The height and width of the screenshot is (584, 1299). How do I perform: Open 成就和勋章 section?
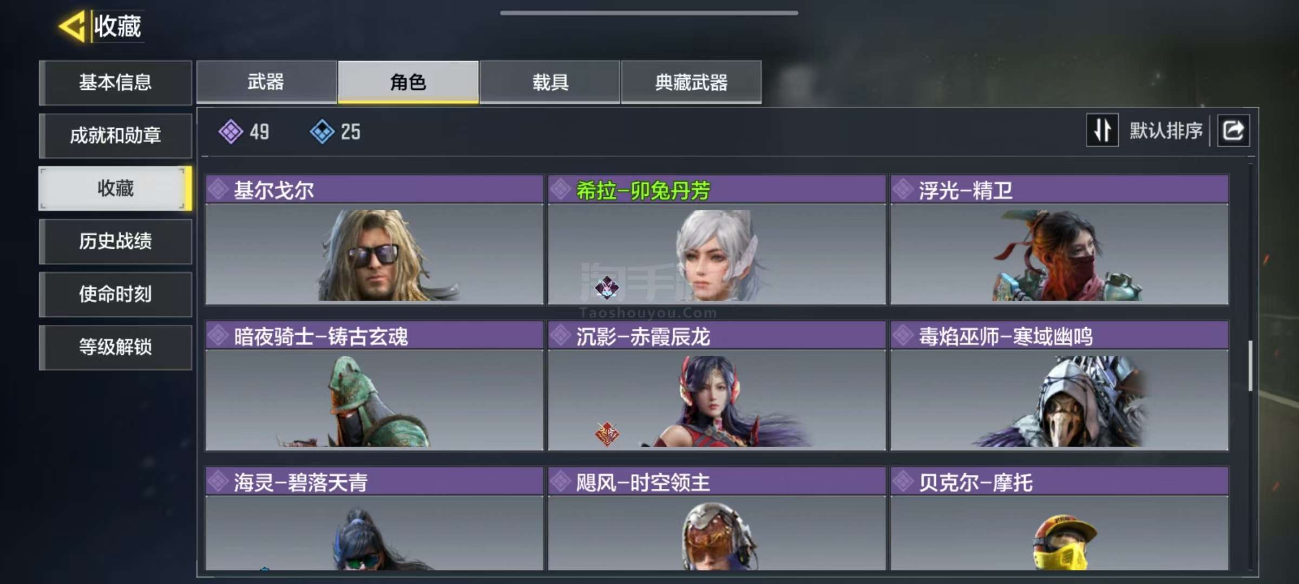115,135
